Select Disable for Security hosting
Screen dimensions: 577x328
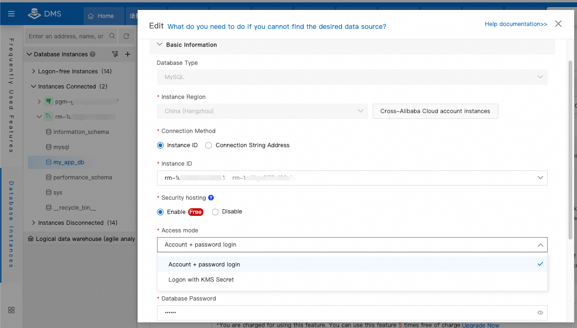215,212
